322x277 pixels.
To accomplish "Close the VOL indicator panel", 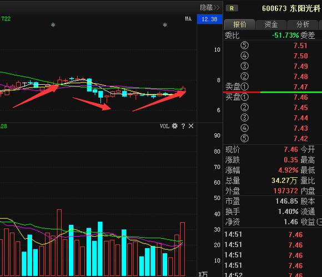I will point(191,126).
